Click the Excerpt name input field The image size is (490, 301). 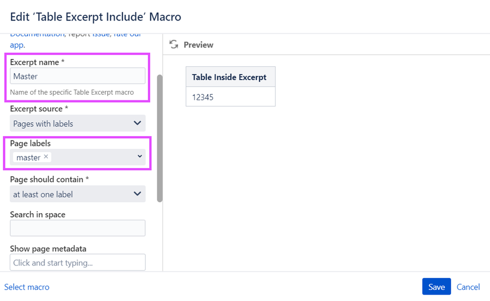pos(78,76)
